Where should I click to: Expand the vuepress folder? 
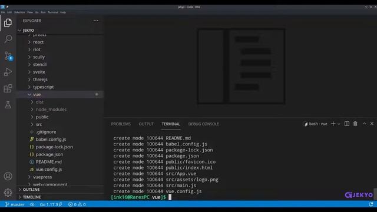[60, 177]
